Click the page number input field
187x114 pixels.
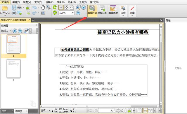[x=107, y=111]
